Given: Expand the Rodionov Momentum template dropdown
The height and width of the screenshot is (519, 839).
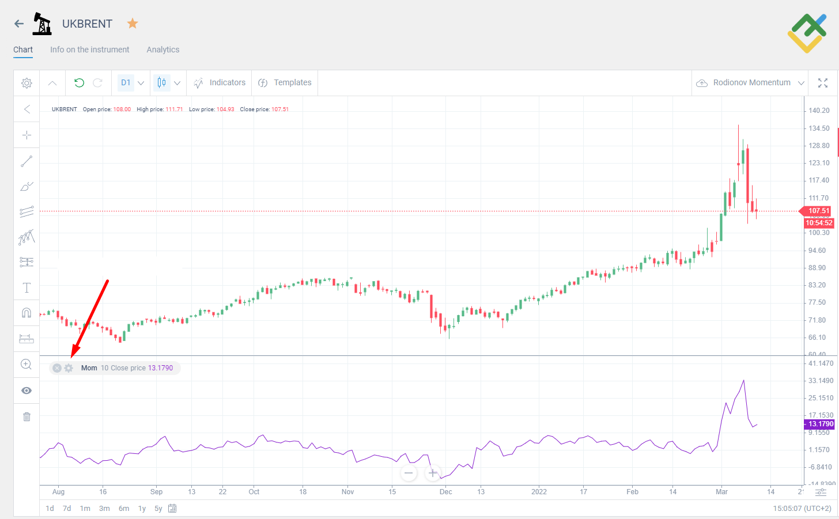Looking at the screenshot, I should (x=802, y=82).
